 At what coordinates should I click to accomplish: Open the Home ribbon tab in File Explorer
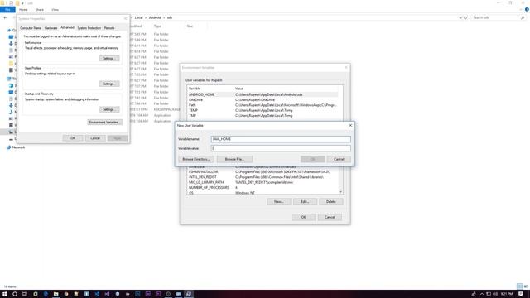23,10
